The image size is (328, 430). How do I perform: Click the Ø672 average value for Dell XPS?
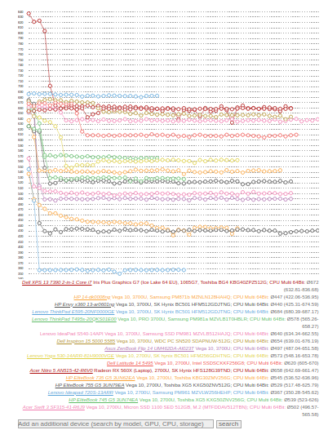[312, 282]
